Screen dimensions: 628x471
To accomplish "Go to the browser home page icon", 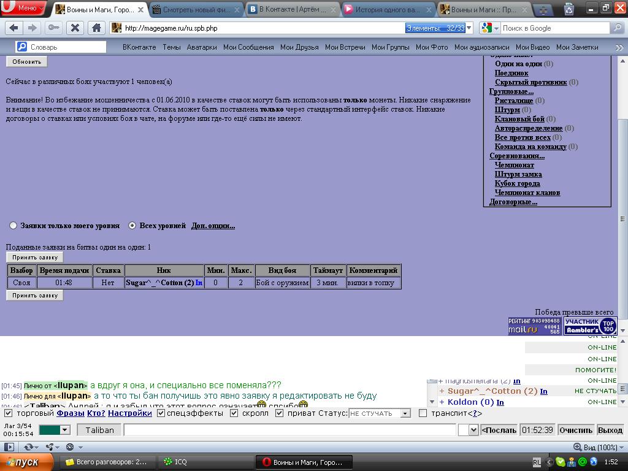I will [96, 28].
